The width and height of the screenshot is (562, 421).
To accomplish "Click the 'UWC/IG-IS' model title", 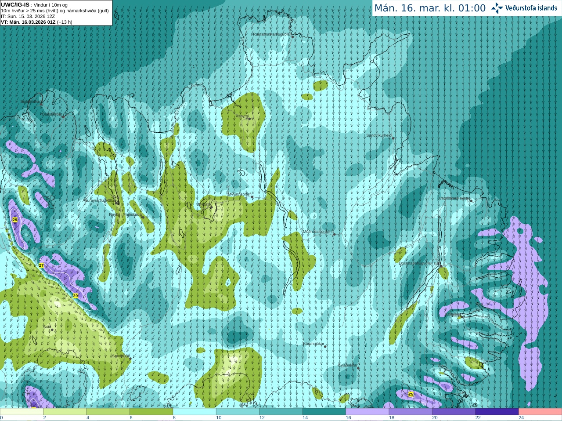I will tap(15, 5).
